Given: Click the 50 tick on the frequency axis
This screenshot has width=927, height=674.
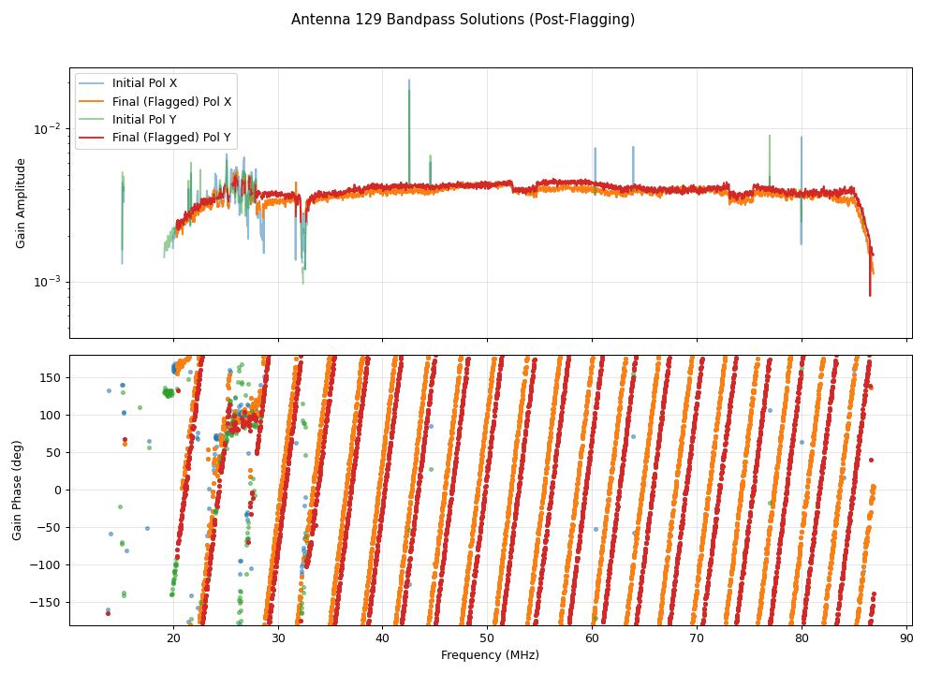Looking at the screenshot, I should tap(488, 638).
